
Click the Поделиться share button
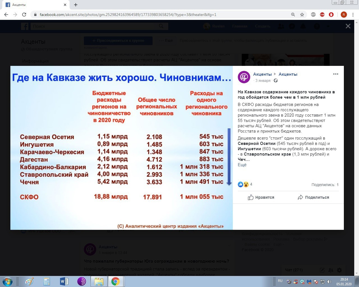pos(313,197)
